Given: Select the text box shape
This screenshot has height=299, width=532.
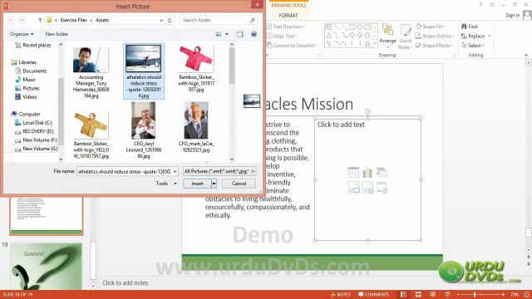Looking at the screenshot, I should 328,27.
